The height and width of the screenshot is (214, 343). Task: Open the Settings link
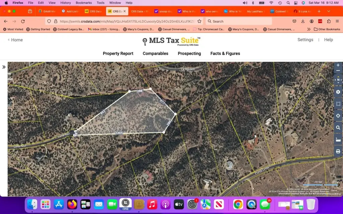point(305,40)
